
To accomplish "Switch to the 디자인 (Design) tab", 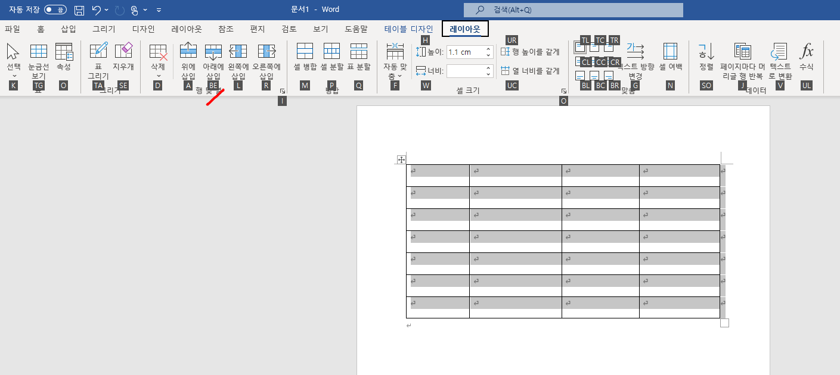I will click(143, 29).
